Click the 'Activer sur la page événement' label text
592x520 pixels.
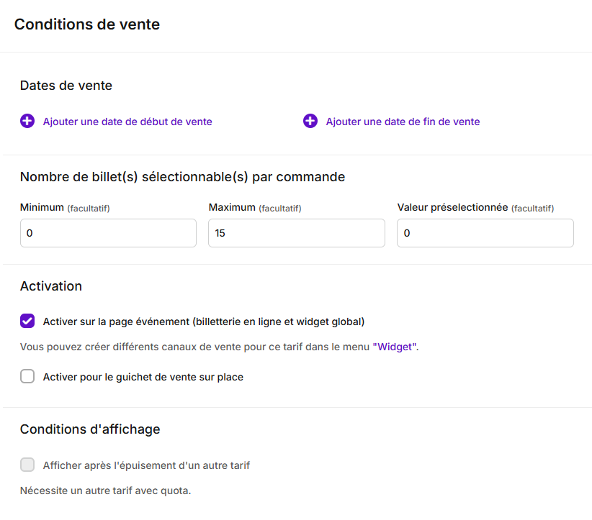tap(204, 321)
